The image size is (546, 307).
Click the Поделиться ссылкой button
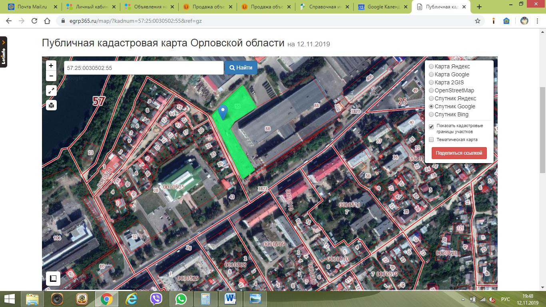(x=459, y=153)
